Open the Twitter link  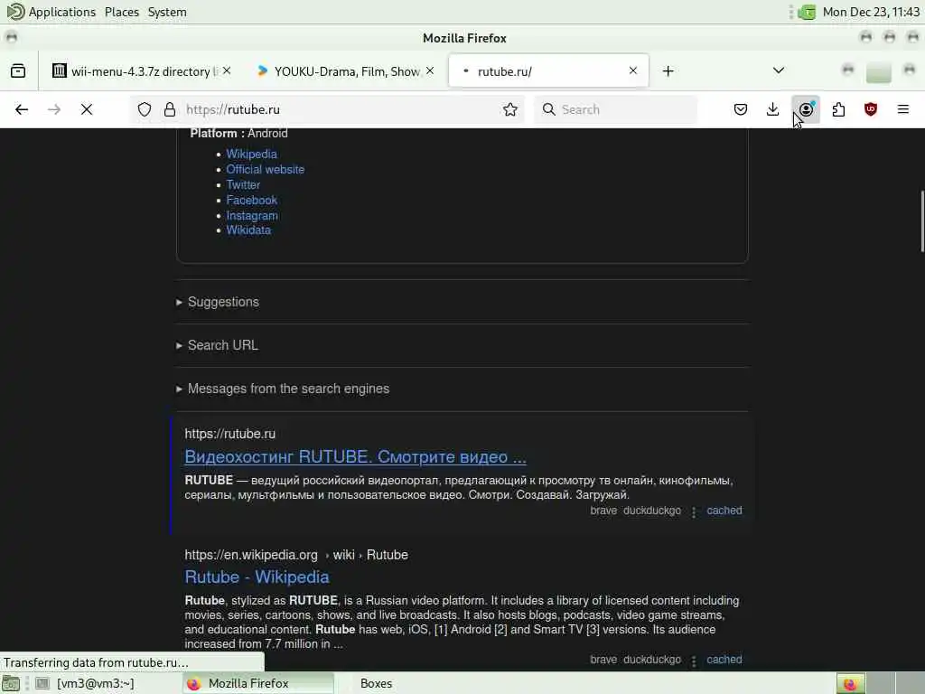pyautogui.click(x=243, y=184)
